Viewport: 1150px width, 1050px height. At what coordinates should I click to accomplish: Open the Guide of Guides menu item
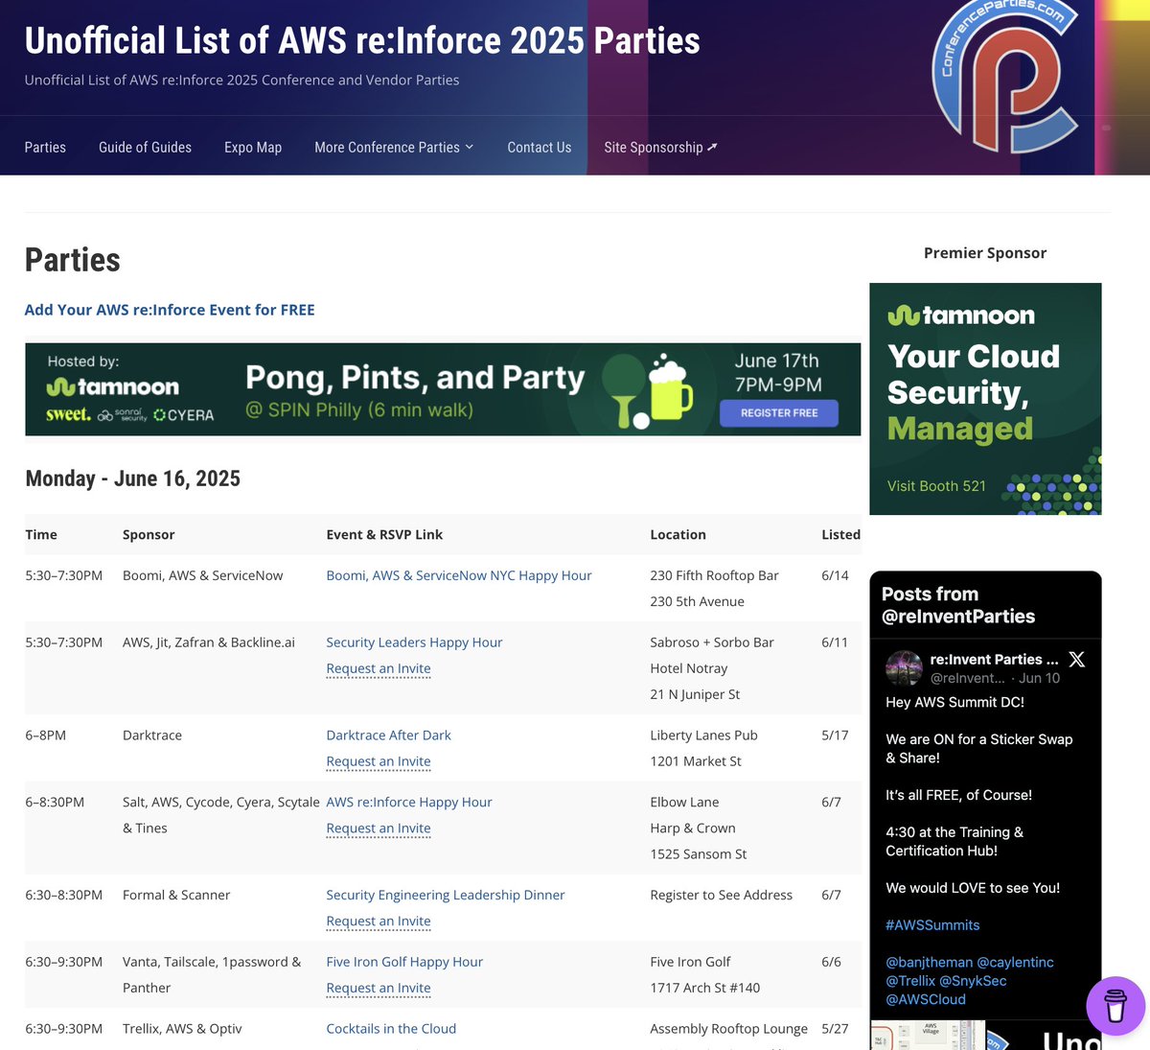[145, 147]
